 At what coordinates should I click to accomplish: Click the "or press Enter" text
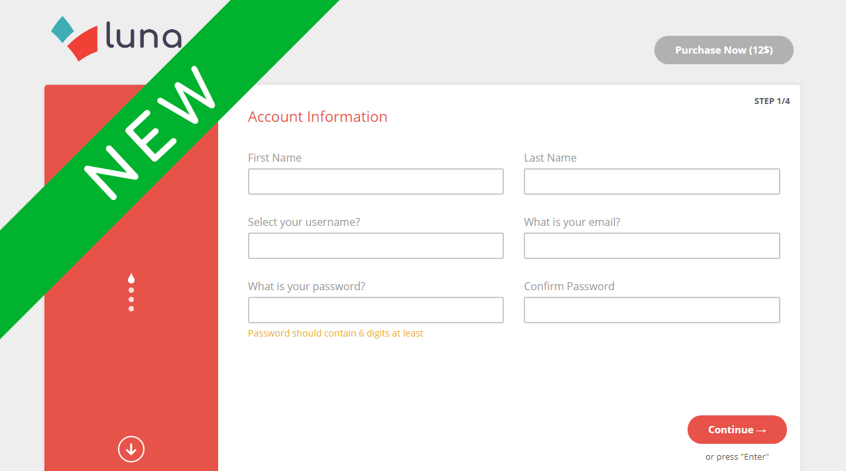pyautogui.click(x=737, y=457)
